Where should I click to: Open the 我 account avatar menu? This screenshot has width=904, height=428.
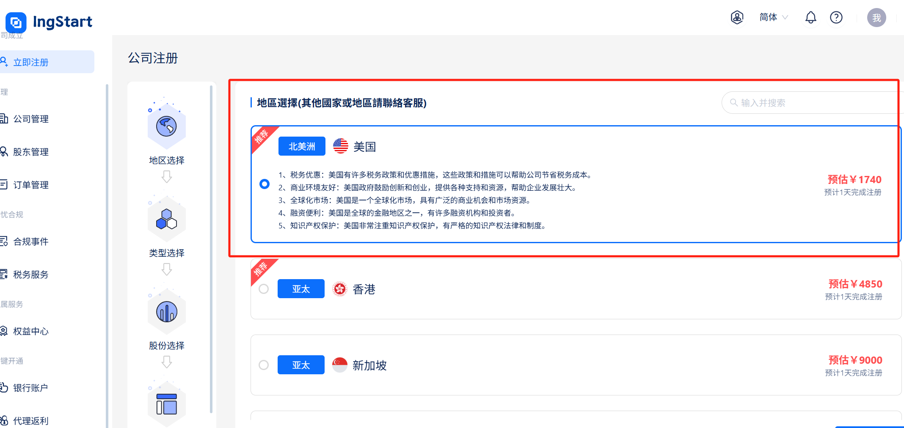pos(876,17)
